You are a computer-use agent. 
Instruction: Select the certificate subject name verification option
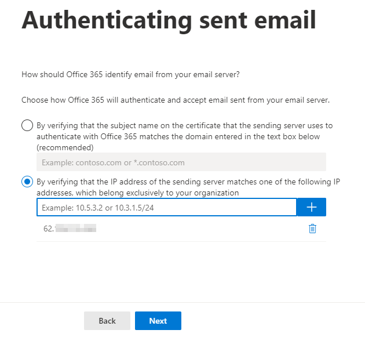click(x=27, y=125)
